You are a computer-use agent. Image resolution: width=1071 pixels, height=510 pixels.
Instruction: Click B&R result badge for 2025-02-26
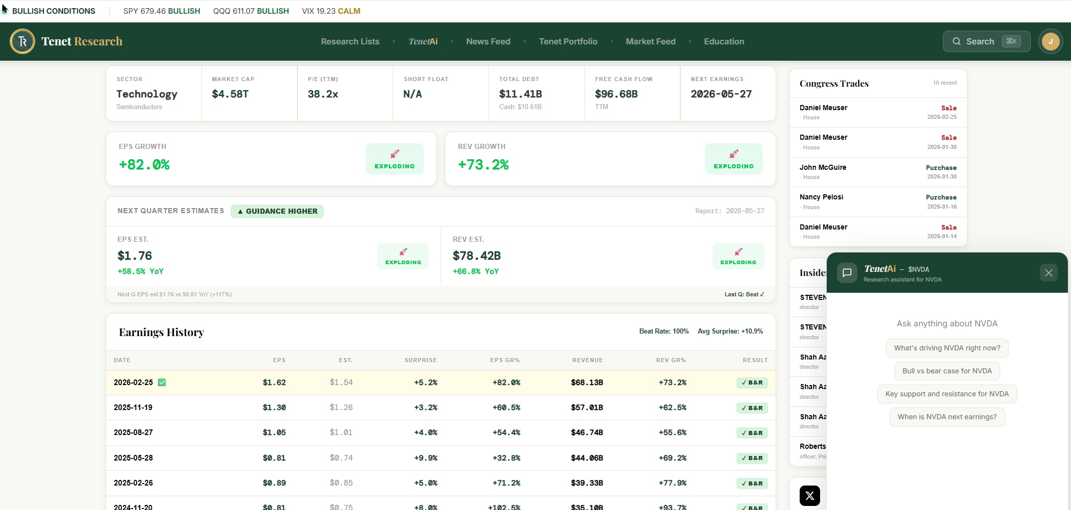[x=752, y=483]
